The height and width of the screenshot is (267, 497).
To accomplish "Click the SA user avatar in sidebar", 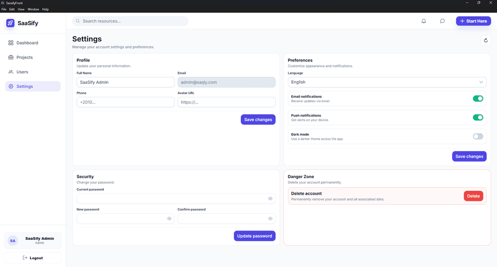I will click(x=13, y=240).
